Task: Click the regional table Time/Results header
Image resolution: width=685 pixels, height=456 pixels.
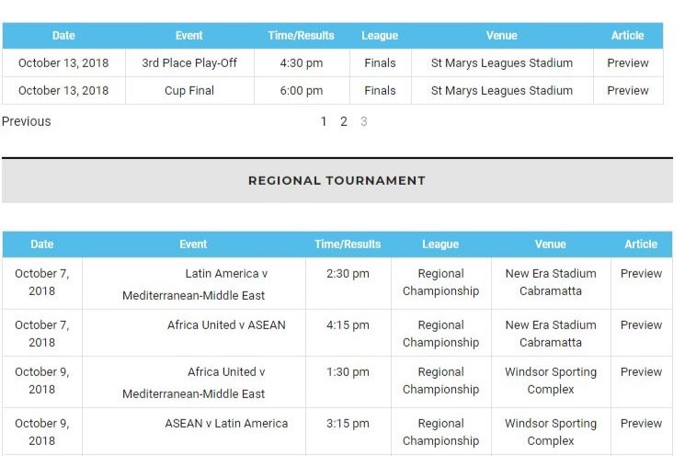Action: [x=348, y=245]
